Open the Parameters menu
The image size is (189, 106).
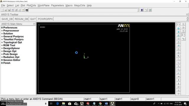point(57,5)
